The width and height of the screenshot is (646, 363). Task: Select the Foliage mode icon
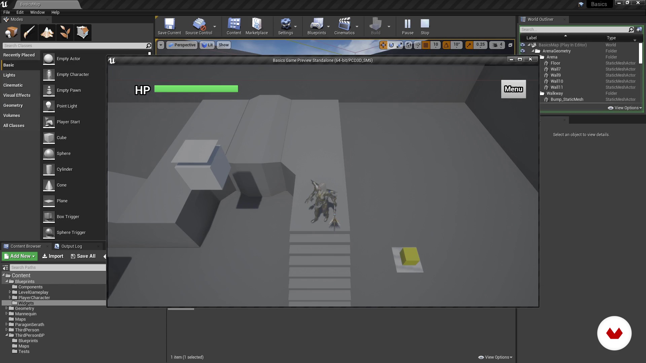65,33
